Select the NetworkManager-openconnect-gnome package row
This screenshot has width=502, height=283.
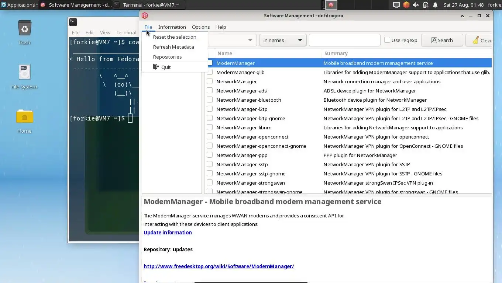coord(348,146)
